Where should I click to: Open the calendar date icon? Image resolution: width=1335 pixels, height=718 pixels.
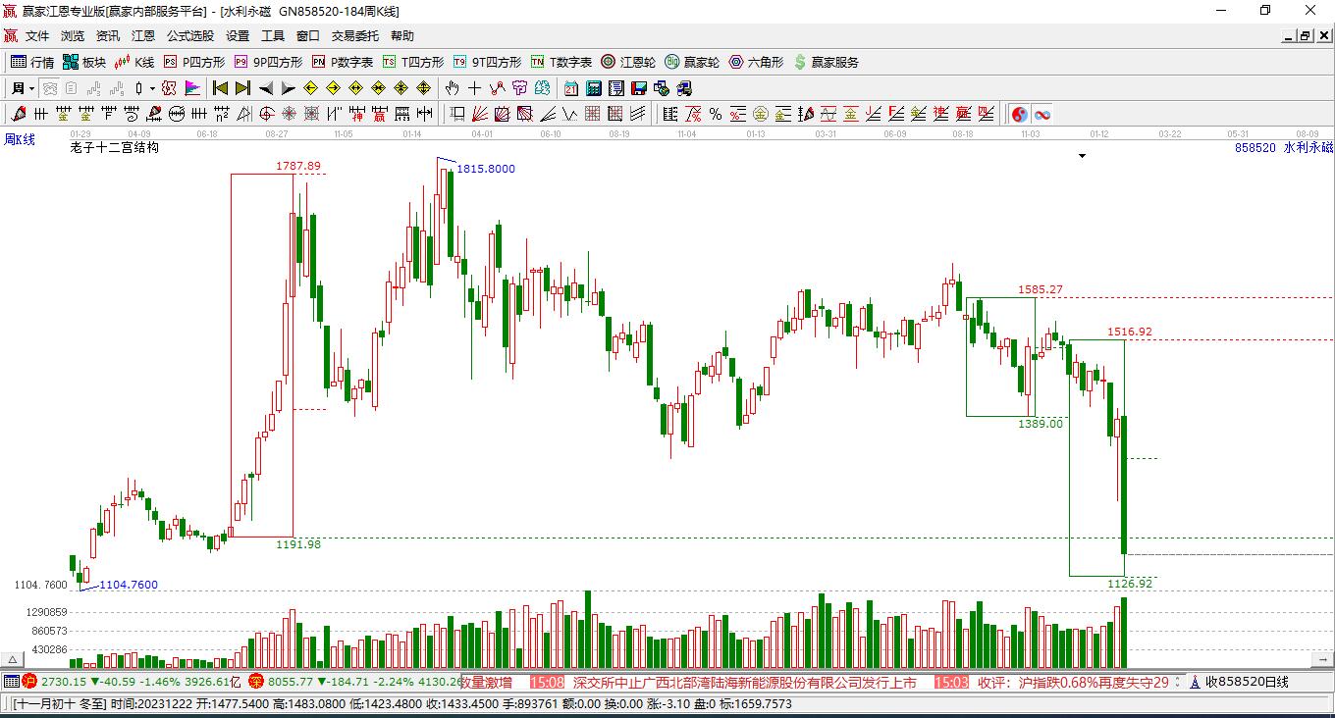570,88
